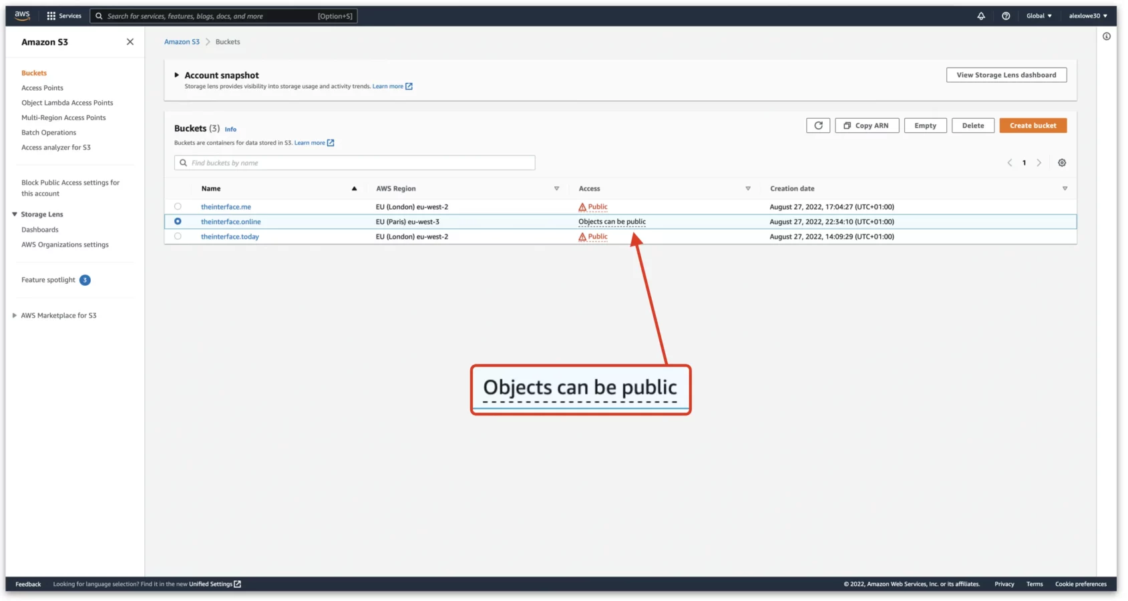Open Dashboards under Storage Lens
1128x601 pixels.
click(x=40, y=230)
